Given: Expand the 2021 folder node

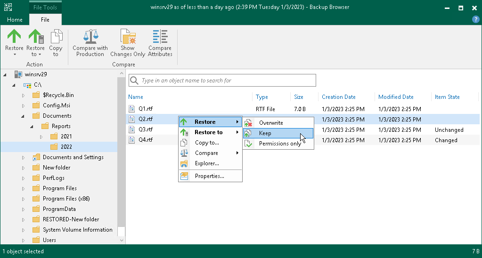Looking at the screenshot, I should point(41,137).
